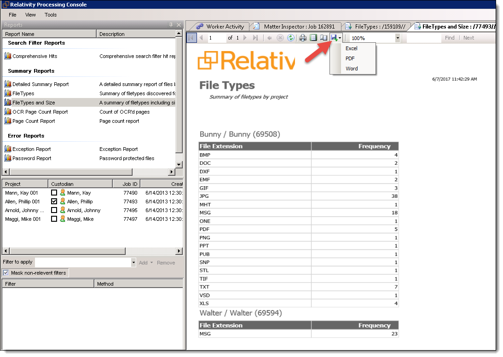Image resolution: width=503 pixels, height=357 pixels.
Task: Click the Next search button
Action: tap(468, 37)
